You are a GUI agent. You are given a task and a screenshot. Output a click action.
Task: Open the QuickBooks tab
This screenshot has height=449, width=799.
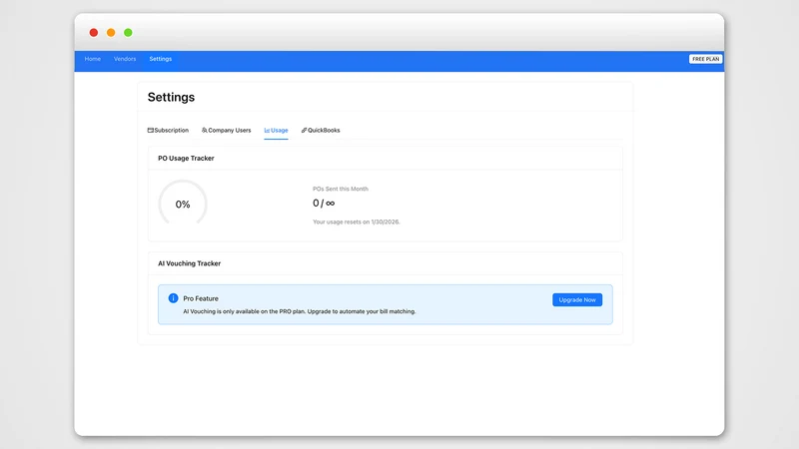coord(321,131)
